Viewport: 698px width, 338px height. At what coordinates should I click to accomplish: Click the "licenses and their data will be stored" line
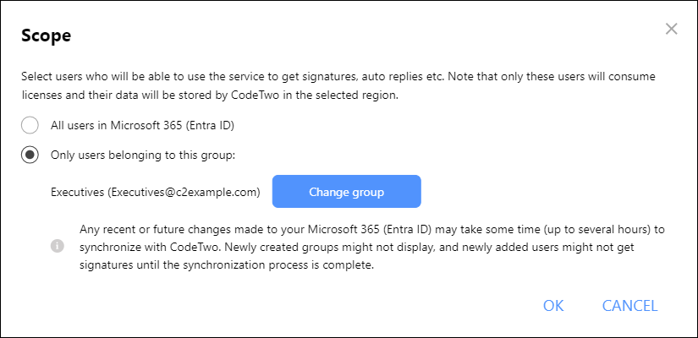coord(209,95)
